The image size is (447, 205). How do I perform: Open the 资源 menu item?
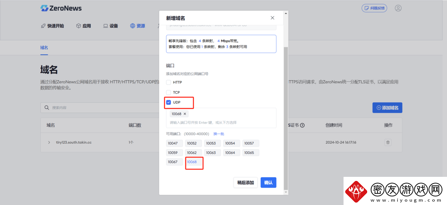138,26
